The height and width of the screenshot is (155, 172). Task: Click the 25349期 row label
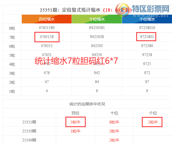29,140
